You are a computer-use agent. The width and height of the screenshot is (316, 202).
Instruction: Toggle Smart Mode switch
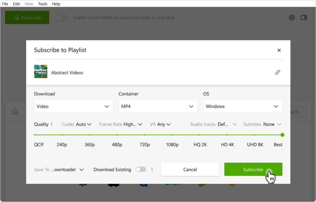[x=61, y=18]
